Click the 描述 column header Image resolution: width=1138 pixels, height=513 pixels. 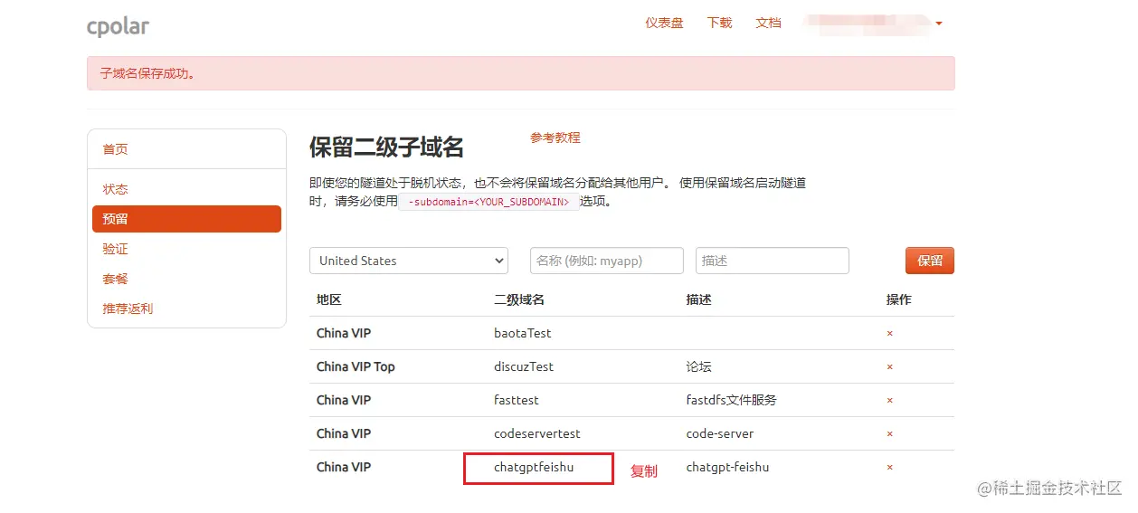tap(699, 299)
